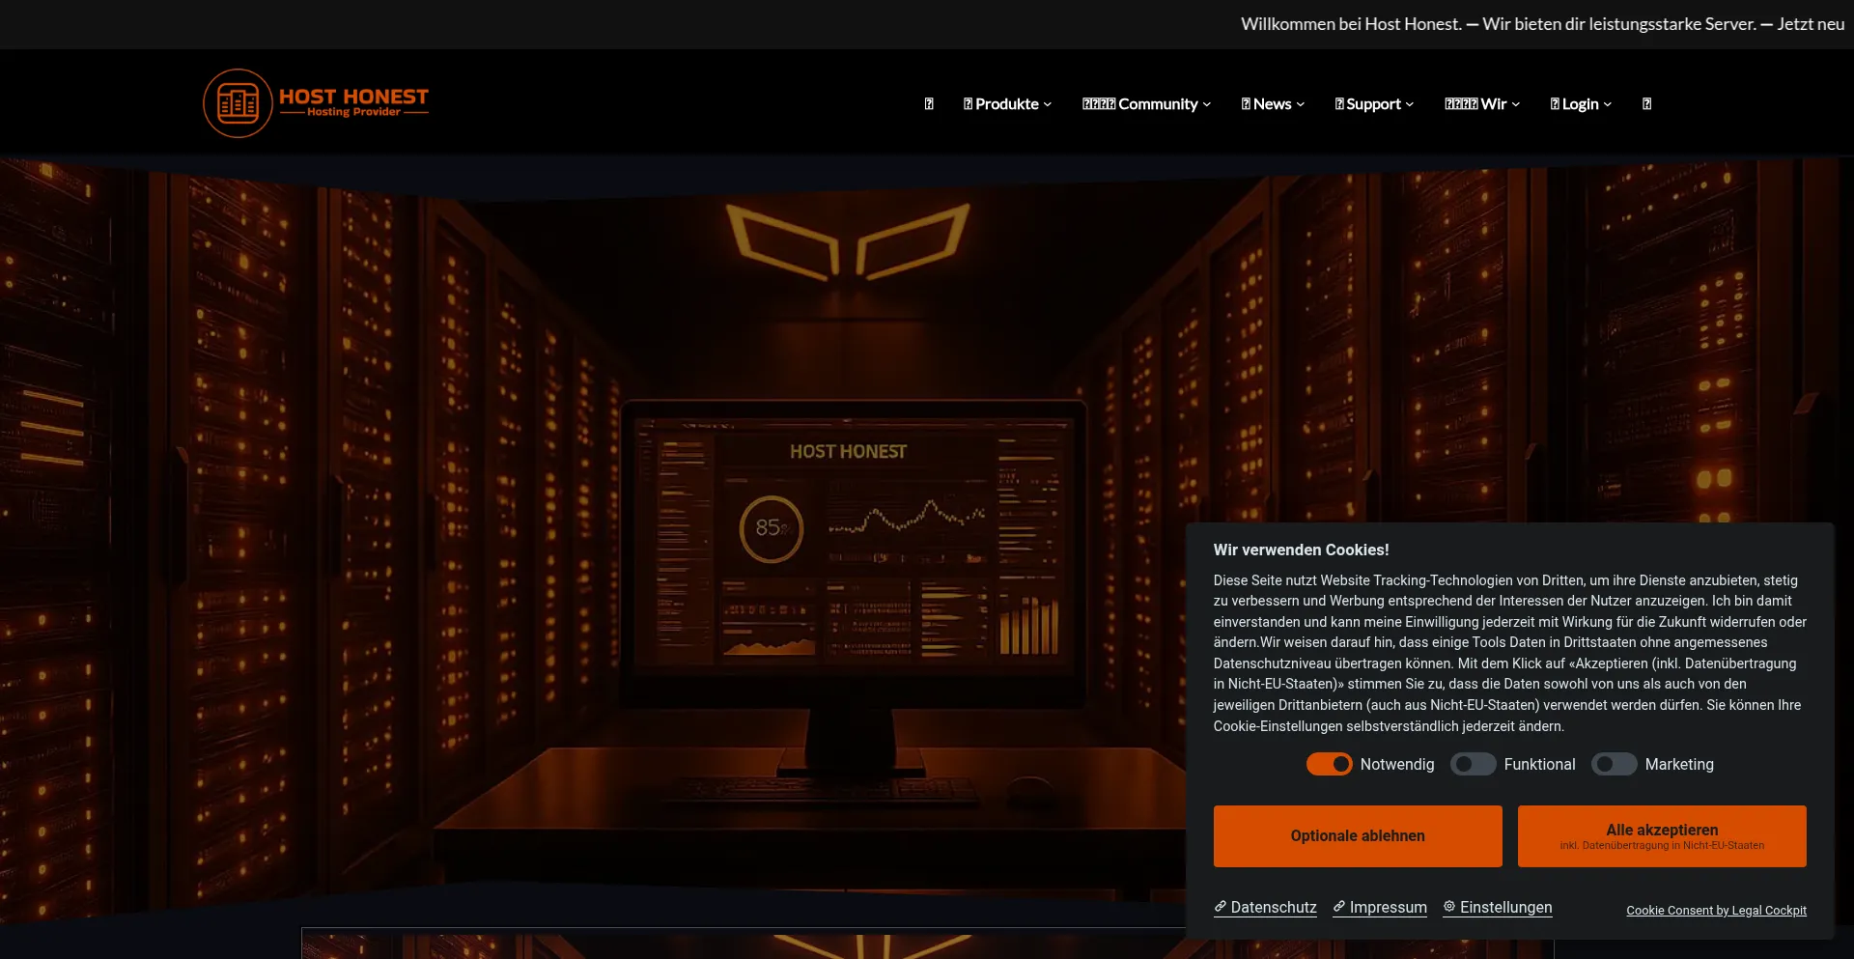Click the Host Honest logo icon

(238, 103)
